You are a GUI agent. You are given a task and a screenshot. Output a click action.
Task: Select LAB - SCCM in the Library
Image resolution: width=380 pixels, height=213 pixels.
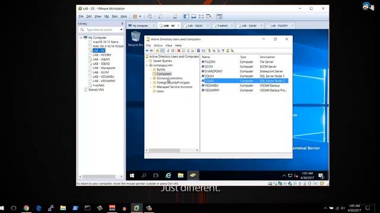(x=101, y=72)
